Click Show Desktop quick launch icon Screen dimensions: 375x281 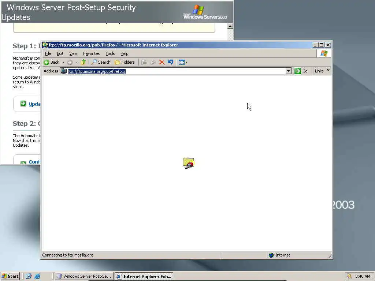coord(29,276)
